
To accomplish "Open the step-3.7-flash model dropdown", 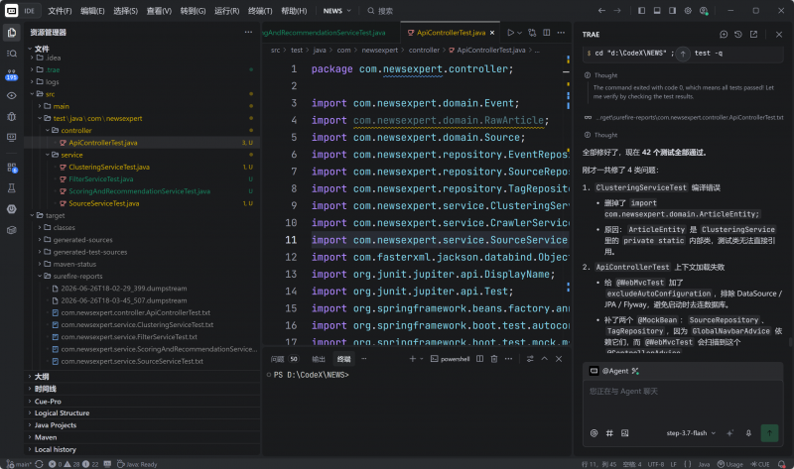I will click(x=691, y=433).
